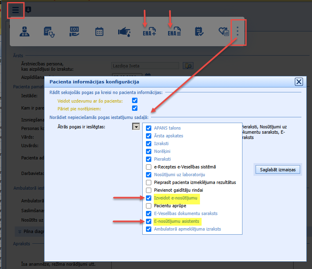Screen dimensions: 312x269
Task: Click Saglabāt izmaiņas button
Action: click(278, 170)
